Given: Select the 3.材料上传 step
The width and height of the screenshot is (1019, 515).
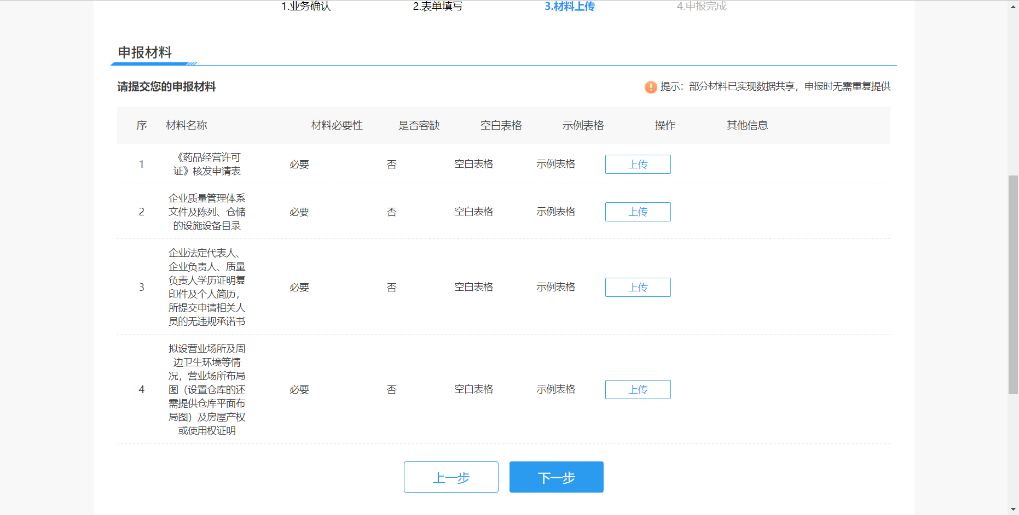Looking at the screenshot, I should tap(569, 6).
